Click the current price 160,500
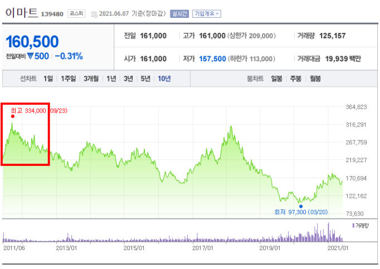The image size is (380, 269). tap(32, 41)
